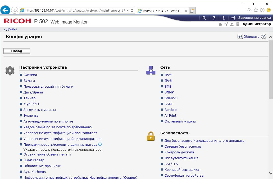Click the scrollbar down arrow

271,173
